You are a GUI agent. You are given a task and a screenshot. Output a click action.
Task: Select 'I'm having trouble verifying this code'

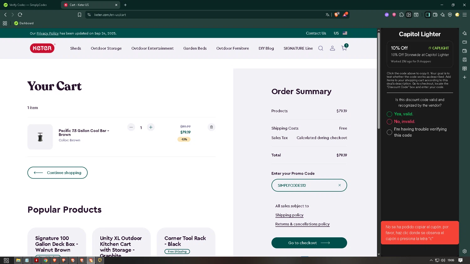(x=389, y=132)
